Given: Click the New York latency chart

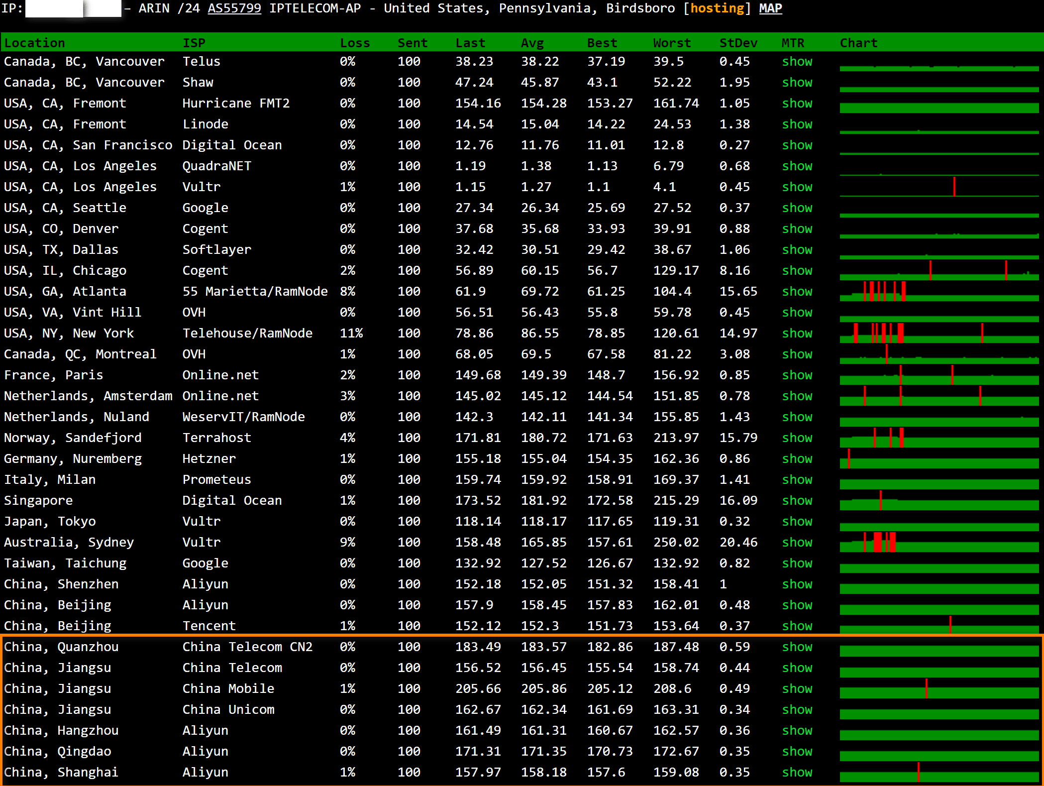Looking at the screenshot, I should click(x=939, y=333).
